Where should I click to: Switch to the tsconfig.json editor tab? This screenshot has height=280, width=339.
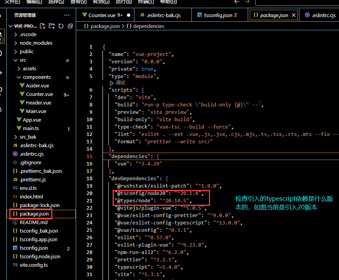point(220,15)
